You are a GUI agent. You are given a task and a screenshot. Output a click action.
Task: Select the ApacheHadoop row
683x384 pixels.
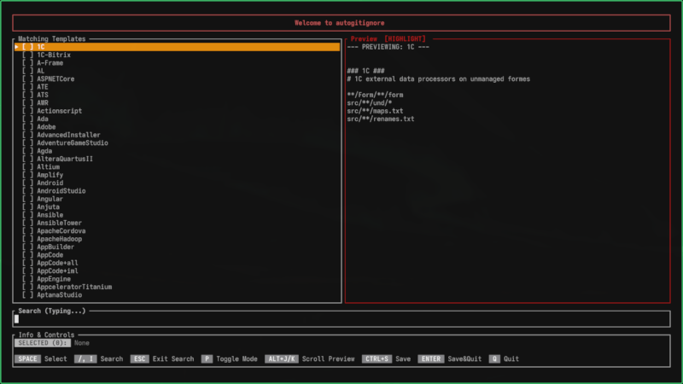point(178,239)
